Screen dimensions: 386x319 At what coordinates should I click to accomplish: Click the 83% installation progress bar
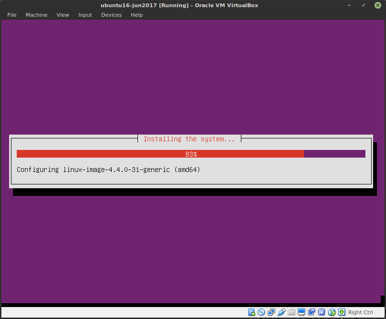[x=191, y=154]
